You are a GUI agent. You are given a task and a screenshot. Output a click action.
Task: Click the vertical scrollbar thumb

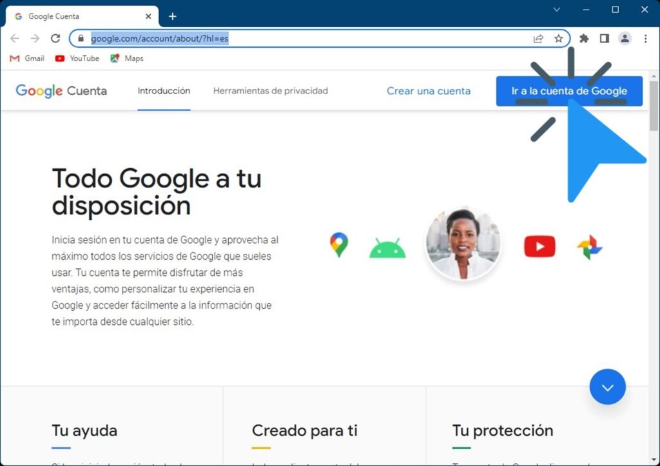654,106
